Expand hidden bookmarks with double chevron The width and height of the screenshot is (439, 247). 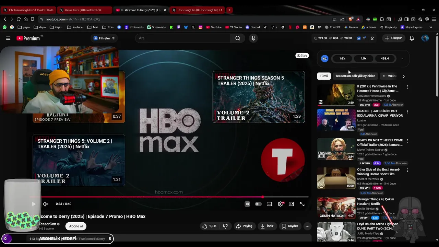pyautogui.click(x=431, y=27)
